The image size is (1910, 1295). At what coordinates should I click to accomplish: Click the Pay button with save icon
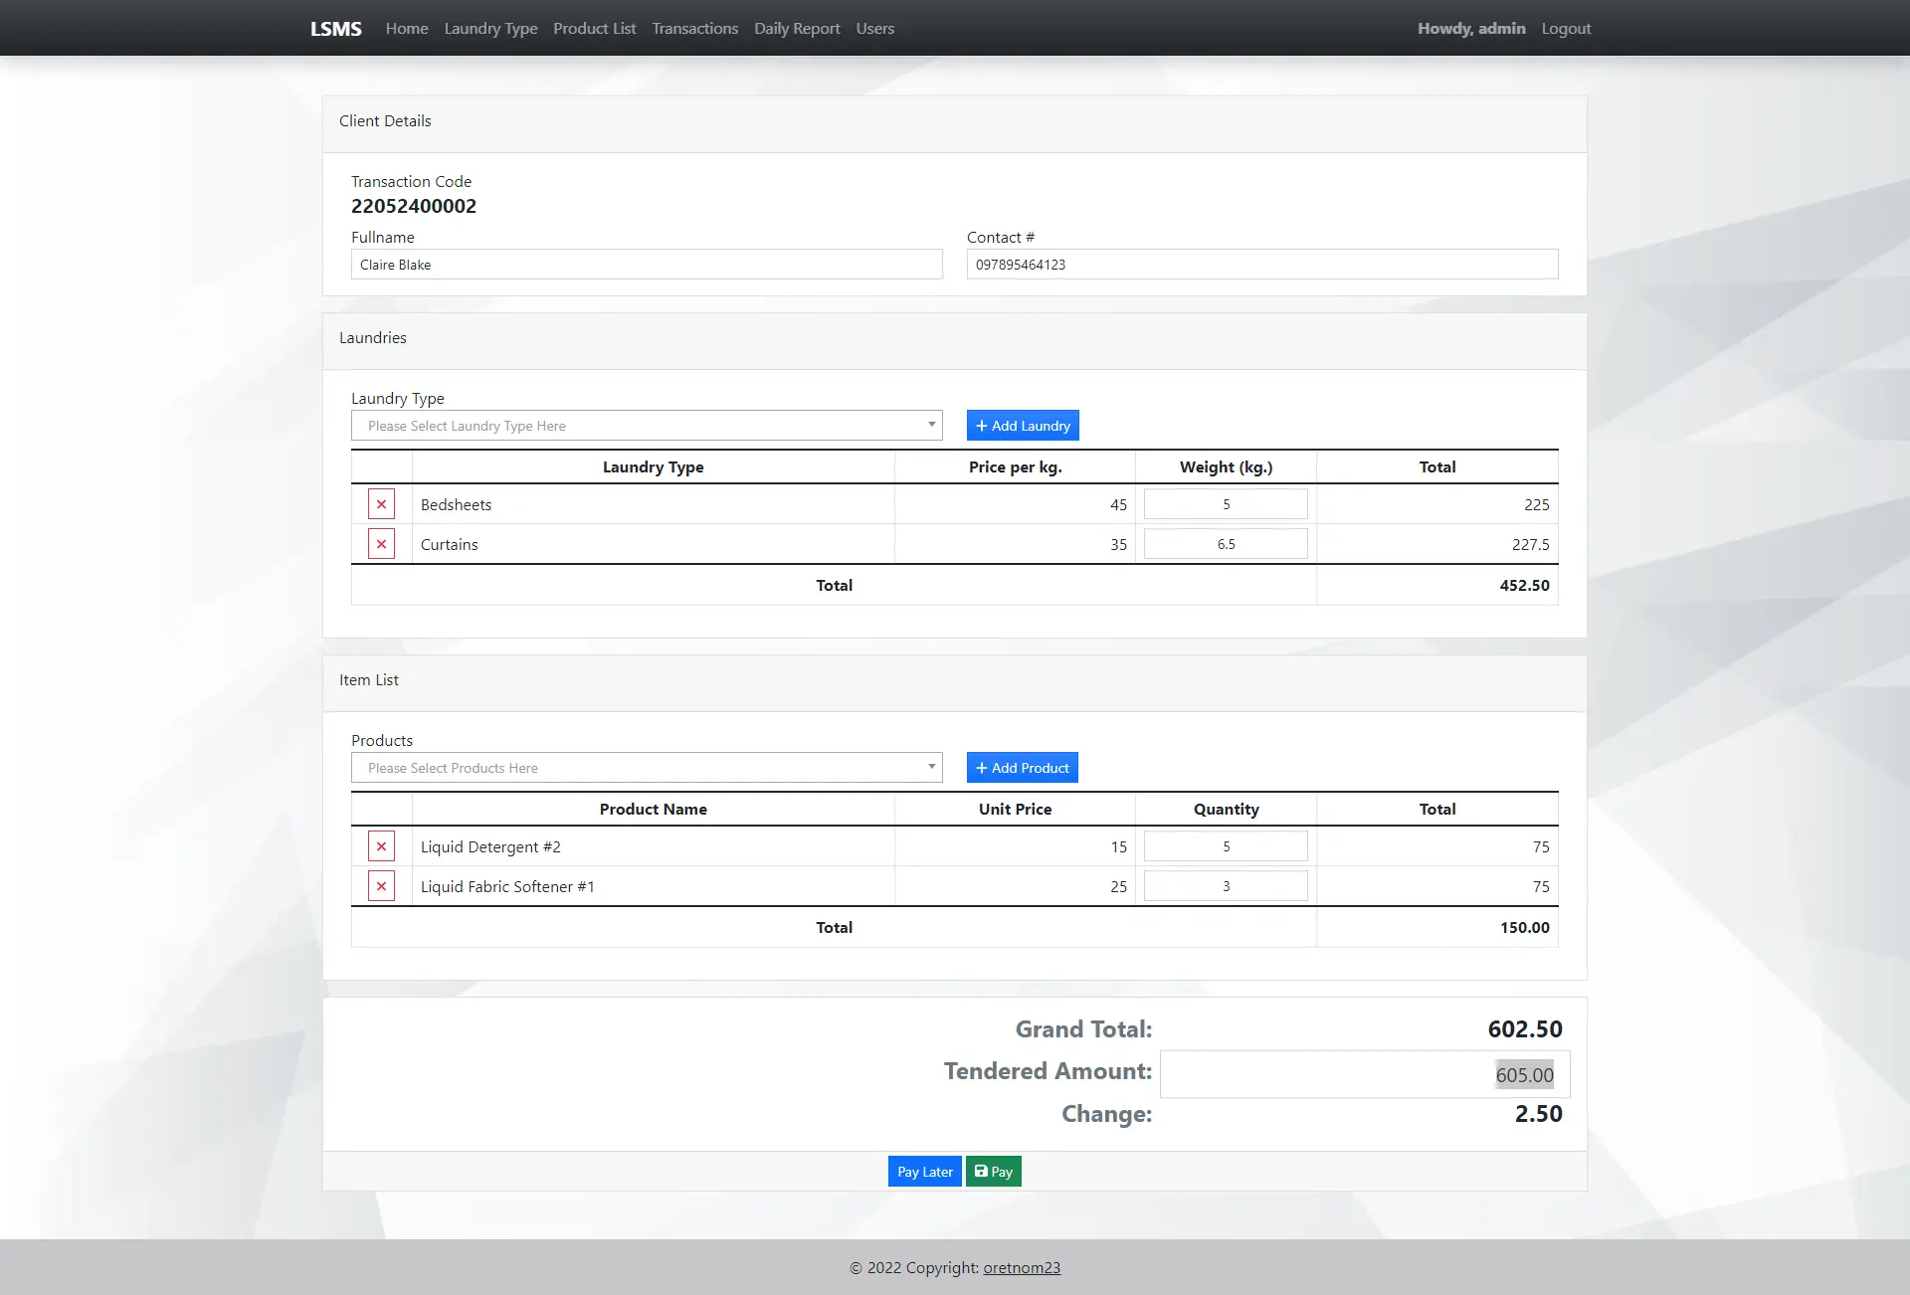(993, 1172)
